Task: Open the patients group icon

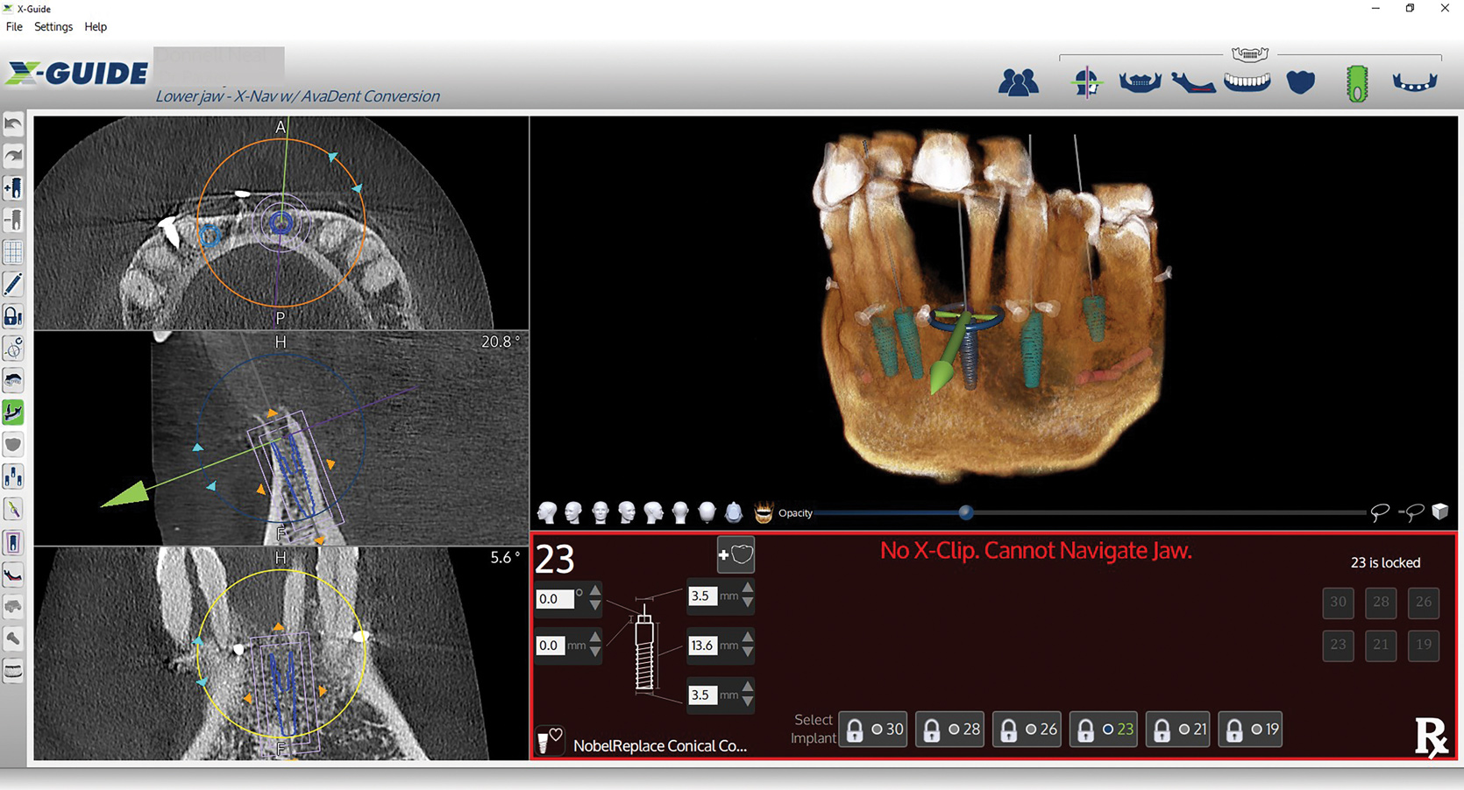Action: tap(1018, 82)
